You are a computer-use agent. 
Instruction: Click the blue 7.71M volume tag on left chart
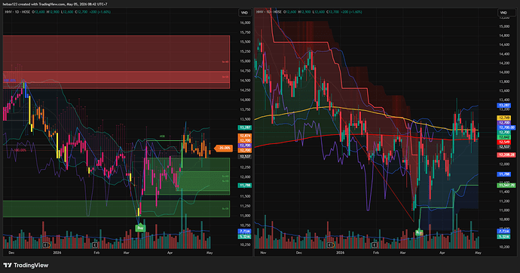[x=245, y=232]
